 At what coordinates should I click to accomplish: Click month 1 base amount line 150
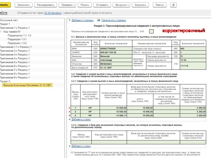tap(140, 108)
